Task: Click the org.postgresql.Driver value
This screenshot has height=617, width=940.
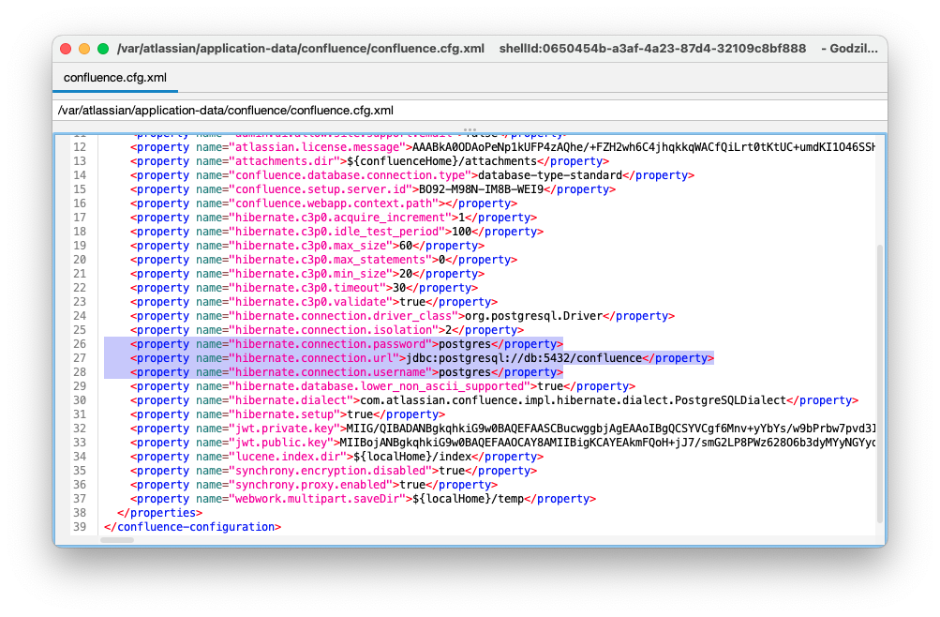Action: coord(533,316)
